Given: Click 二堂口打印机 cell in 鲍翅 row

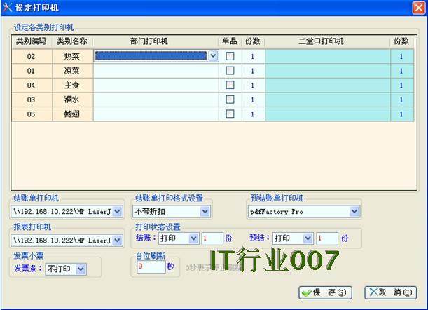Looking at the screenshot, I should pyautogui.click(x=328, y=114).
